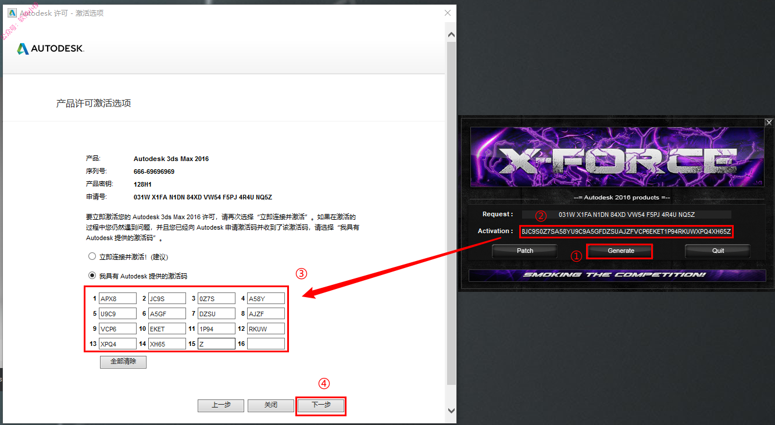Click activation code field 3 containing 0Z7S
Viewport: 775px width, 425px height.
coord(216,298)
